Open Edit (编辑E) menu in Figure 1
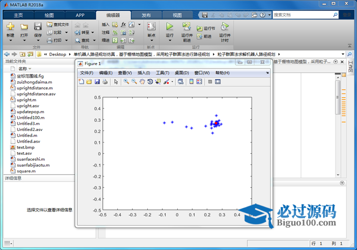The width and height of the screenshot is (357, 250). [x=106, y=73]
